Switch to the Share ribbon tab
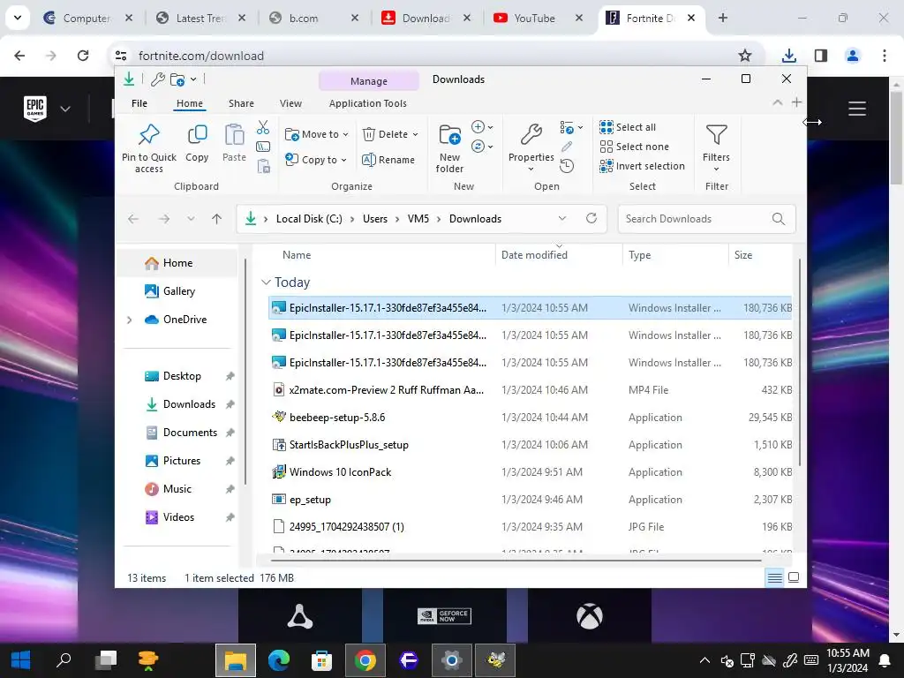Image resolution: width=904 pixels, height=678 pixels. coord(241,103)
